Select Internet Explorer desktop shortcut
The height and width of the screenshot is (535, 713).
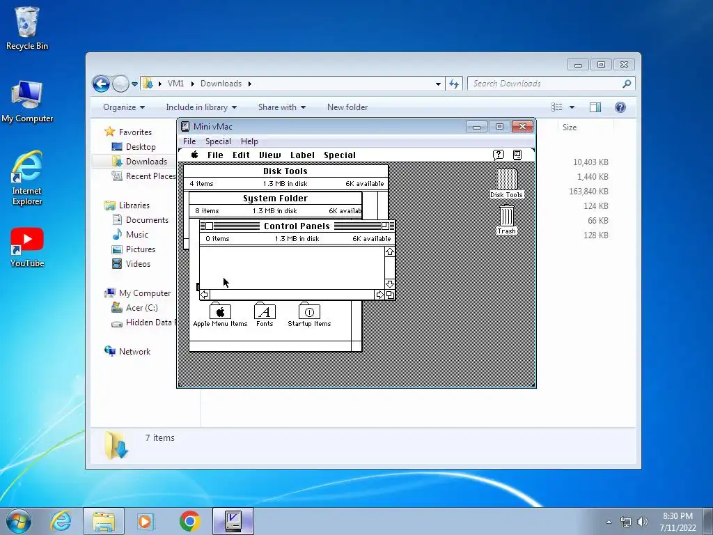[27, 178]
